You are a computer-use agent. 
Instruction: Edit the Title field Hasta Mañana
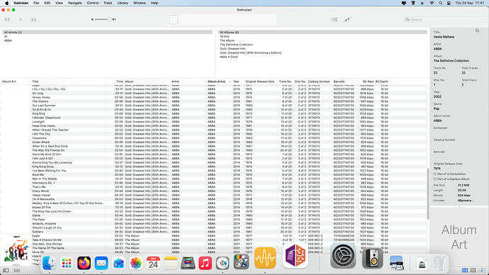point(444,37)
